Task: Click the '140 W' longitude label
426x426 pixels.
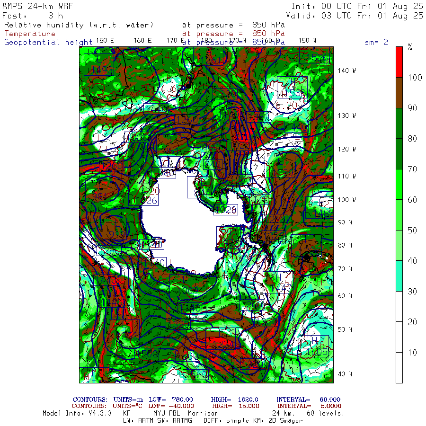Action: click(x=347, y=71)
